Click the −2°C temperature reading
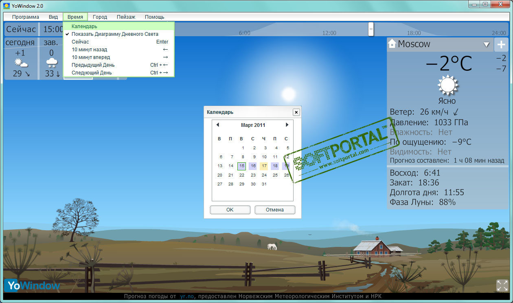The image size is (513, 303). point(449,63)
